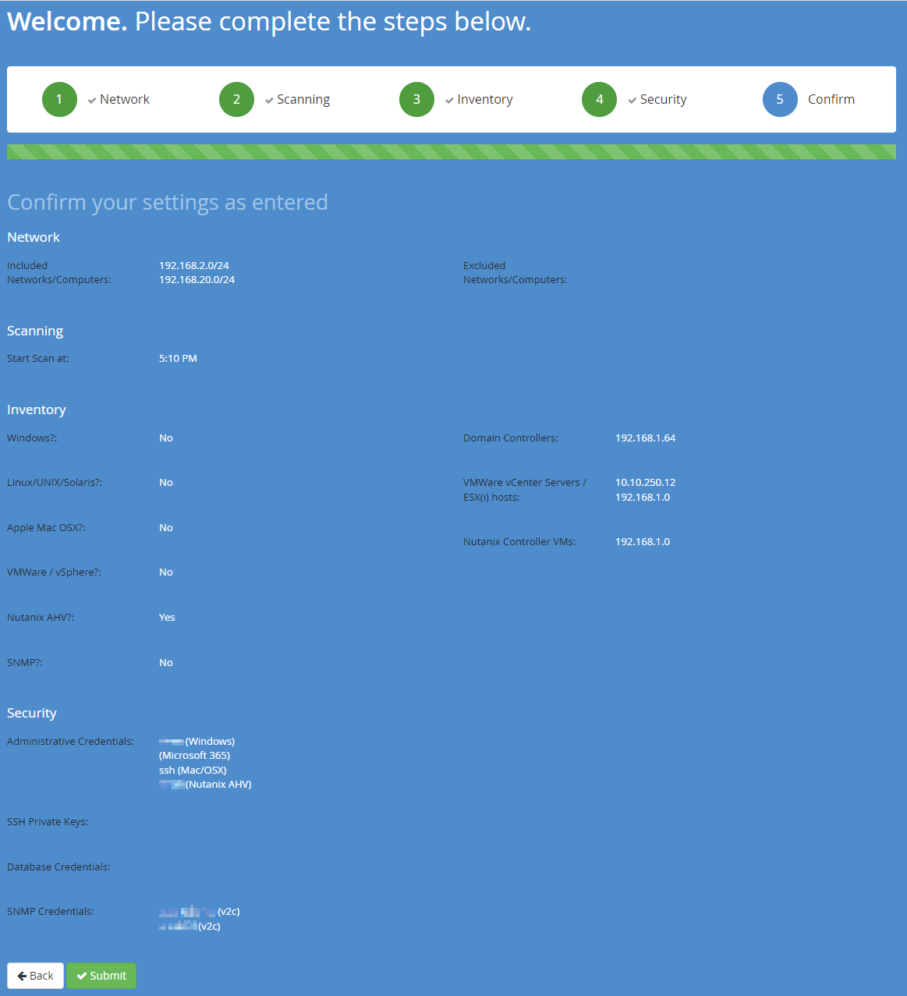Click the checkmark beside the Security step
This screenshot has height=996, width=907.
[632, 100]
